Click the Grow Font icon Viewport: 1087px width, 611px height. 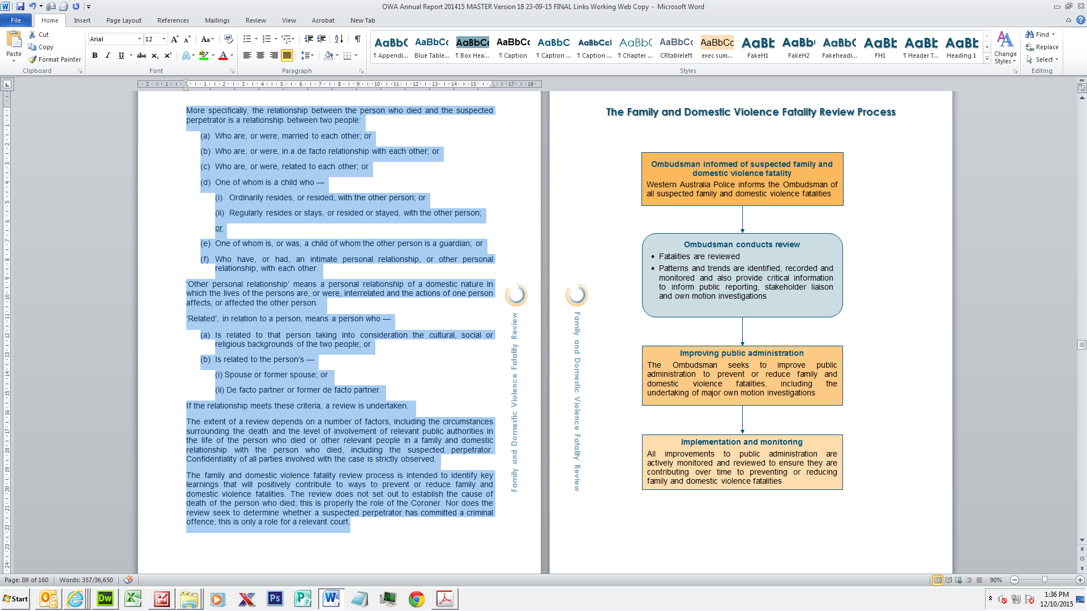click(x=174, y=39)
